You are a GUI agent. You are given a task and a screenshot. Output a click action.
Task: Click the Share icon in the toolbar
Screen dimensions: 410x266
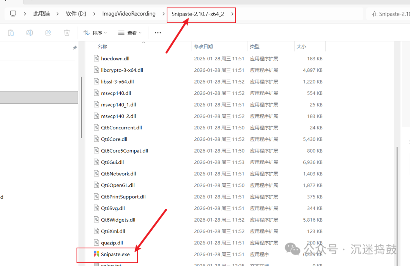click(48, 33)
